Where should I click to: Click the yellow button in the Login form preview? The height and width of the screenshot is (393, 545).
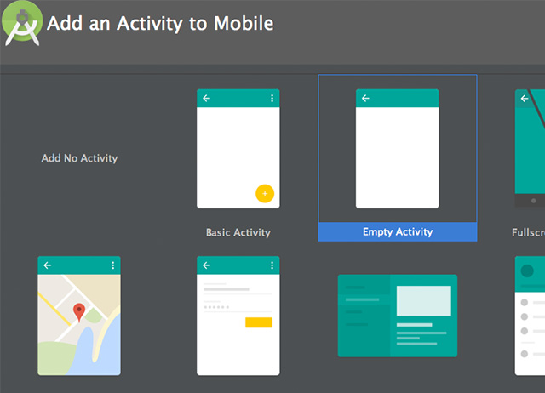[258, 322]
